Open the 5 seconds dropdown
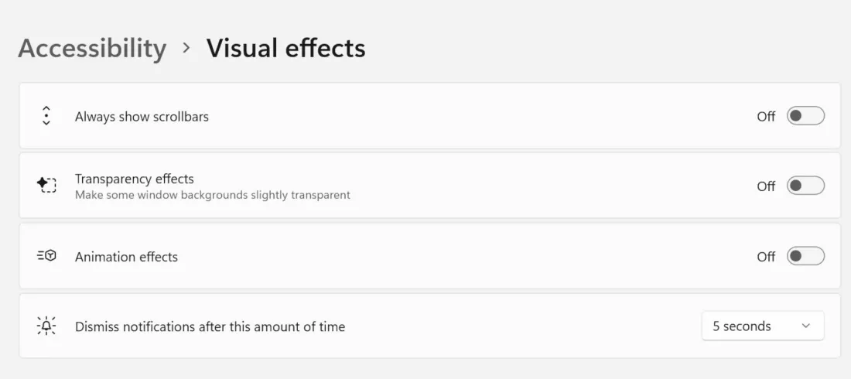The height and width of the screenshot is (379, 851). pyautogui.click(x=762, y=326)
